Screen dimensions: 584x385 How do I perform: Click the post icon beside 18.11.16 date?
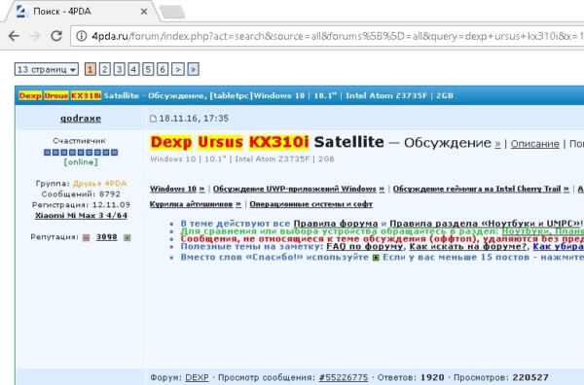coord(153,119)
